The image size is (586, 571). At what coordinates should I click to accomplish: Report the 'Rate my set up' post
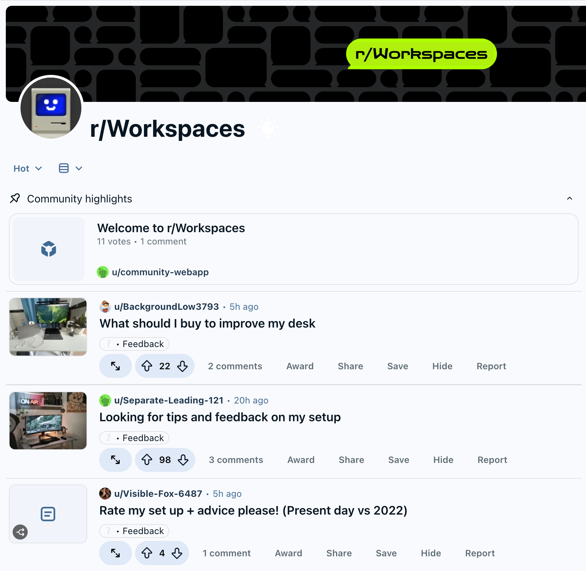pos(480,553)
